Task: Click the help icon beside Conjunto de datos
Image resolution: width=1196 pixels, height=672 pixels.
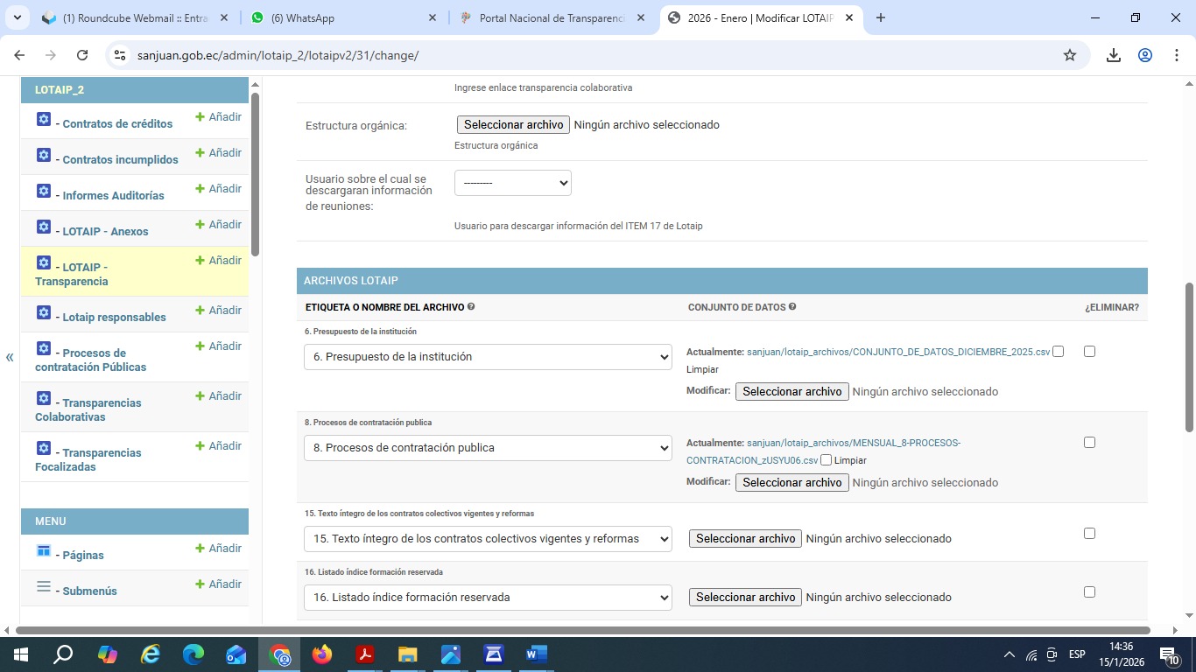Action: [792, 307]
